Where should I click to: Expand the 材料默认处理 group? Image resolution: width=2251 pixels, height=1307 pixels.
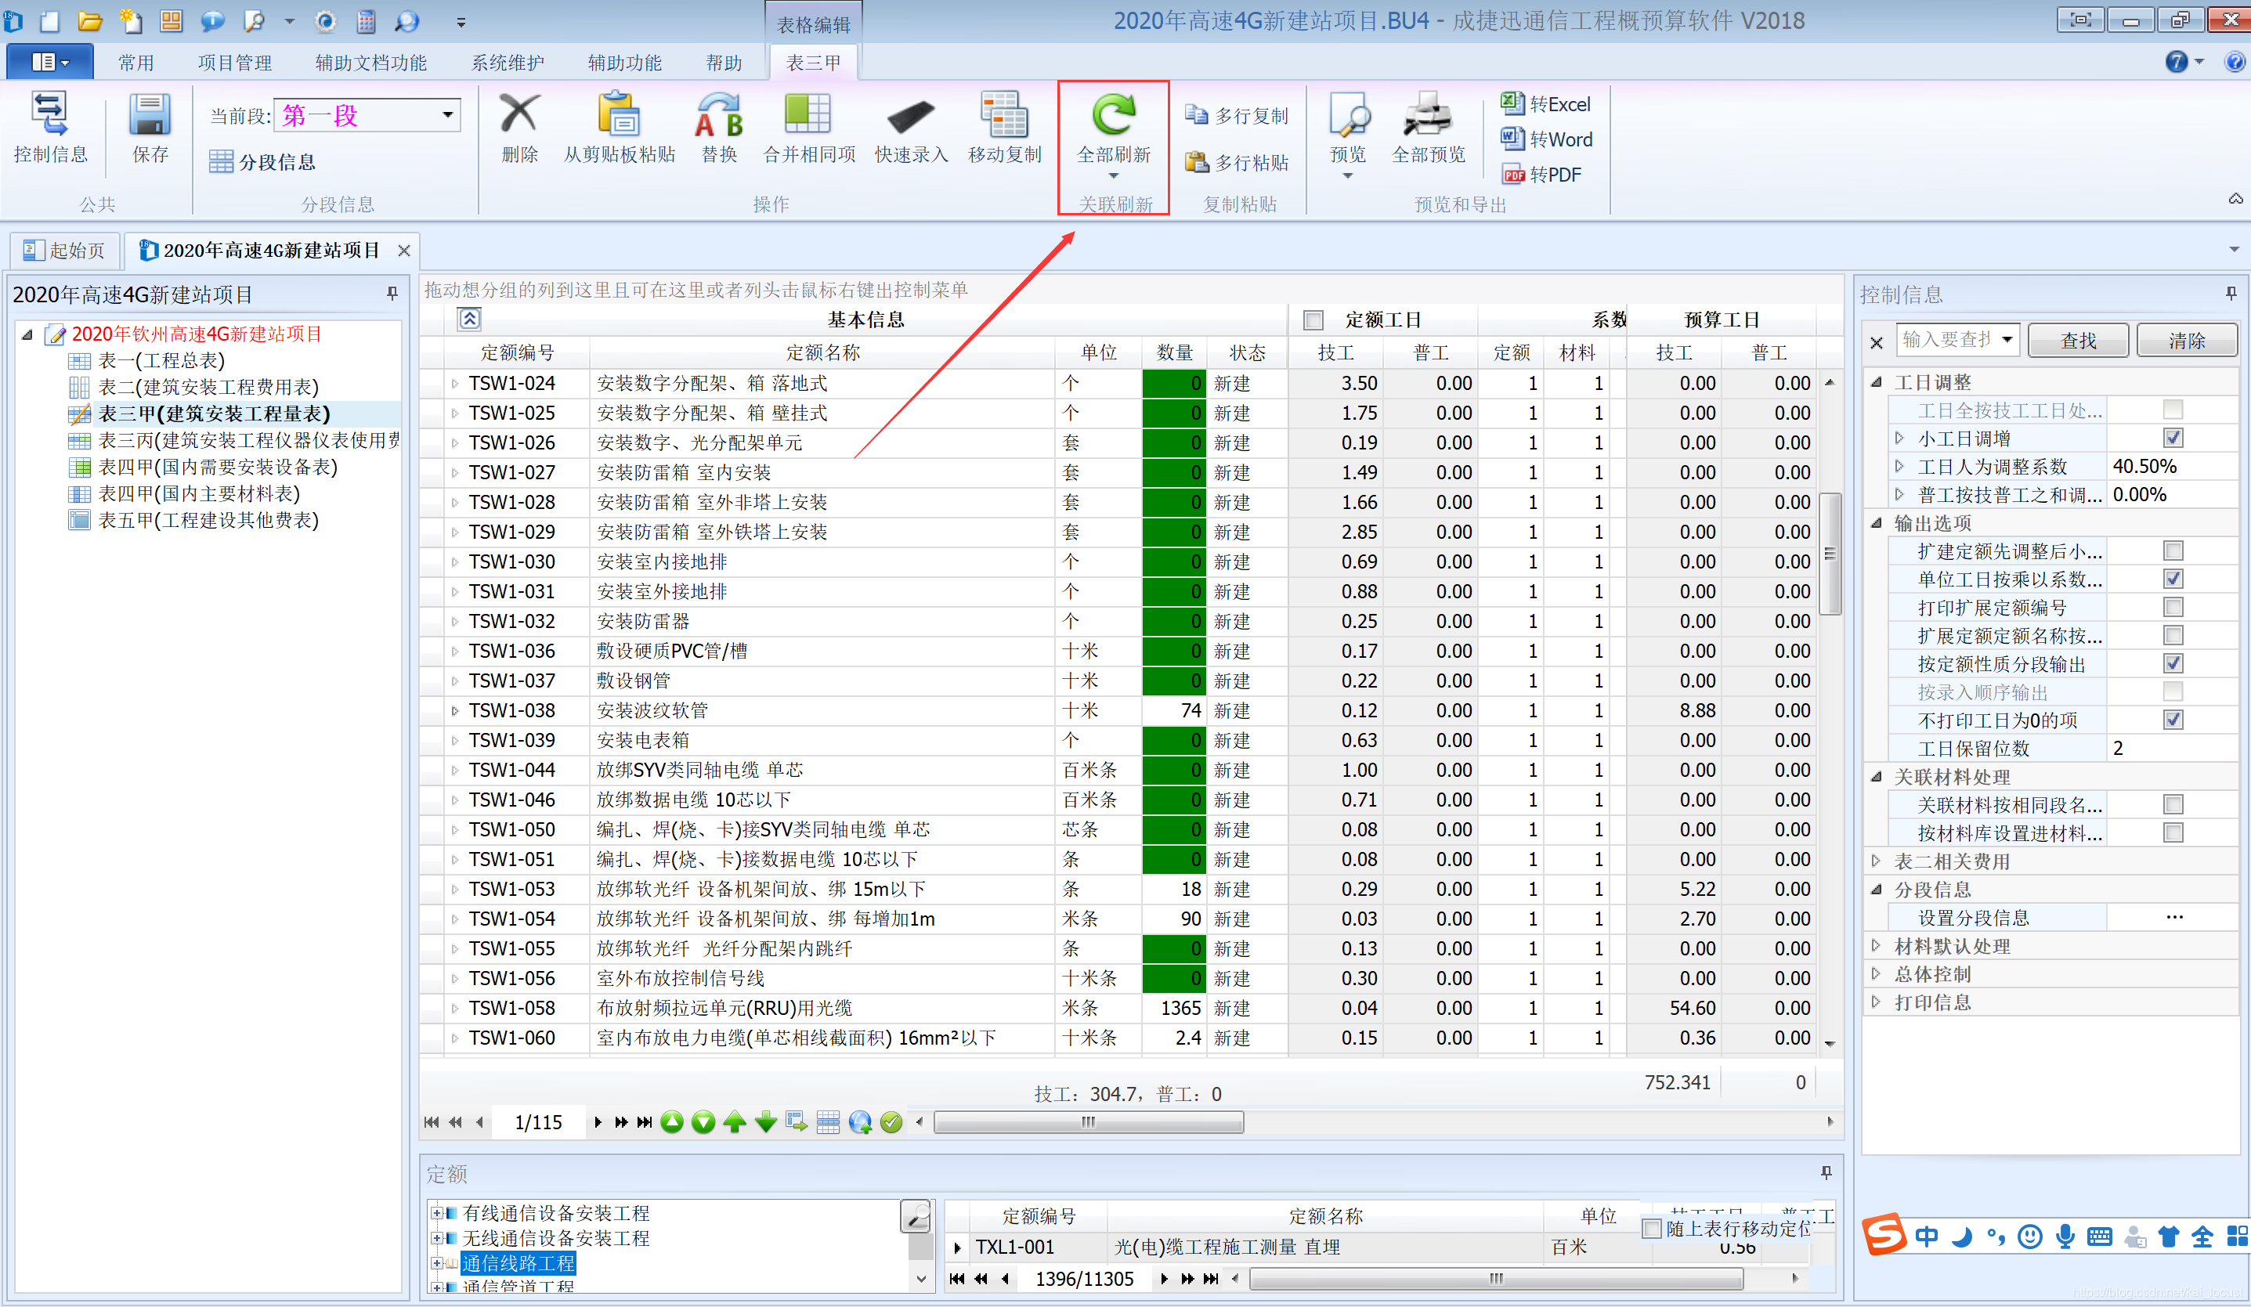[1877, 946]
